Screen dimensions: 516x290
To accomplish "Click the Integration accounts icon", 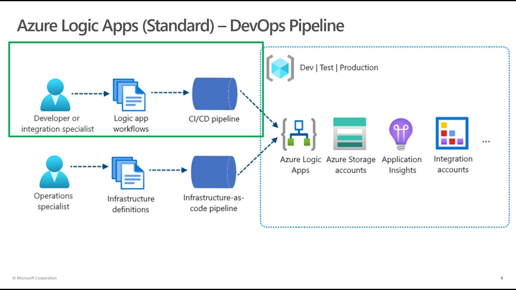I will tap(452, 133).
